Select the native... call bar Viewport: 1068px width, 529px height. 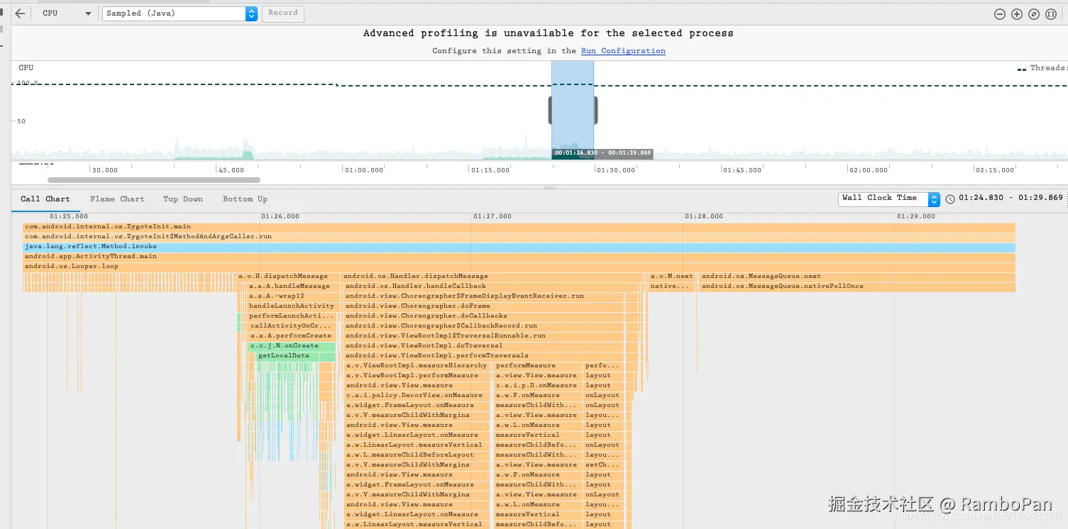(x=672, y=286)
